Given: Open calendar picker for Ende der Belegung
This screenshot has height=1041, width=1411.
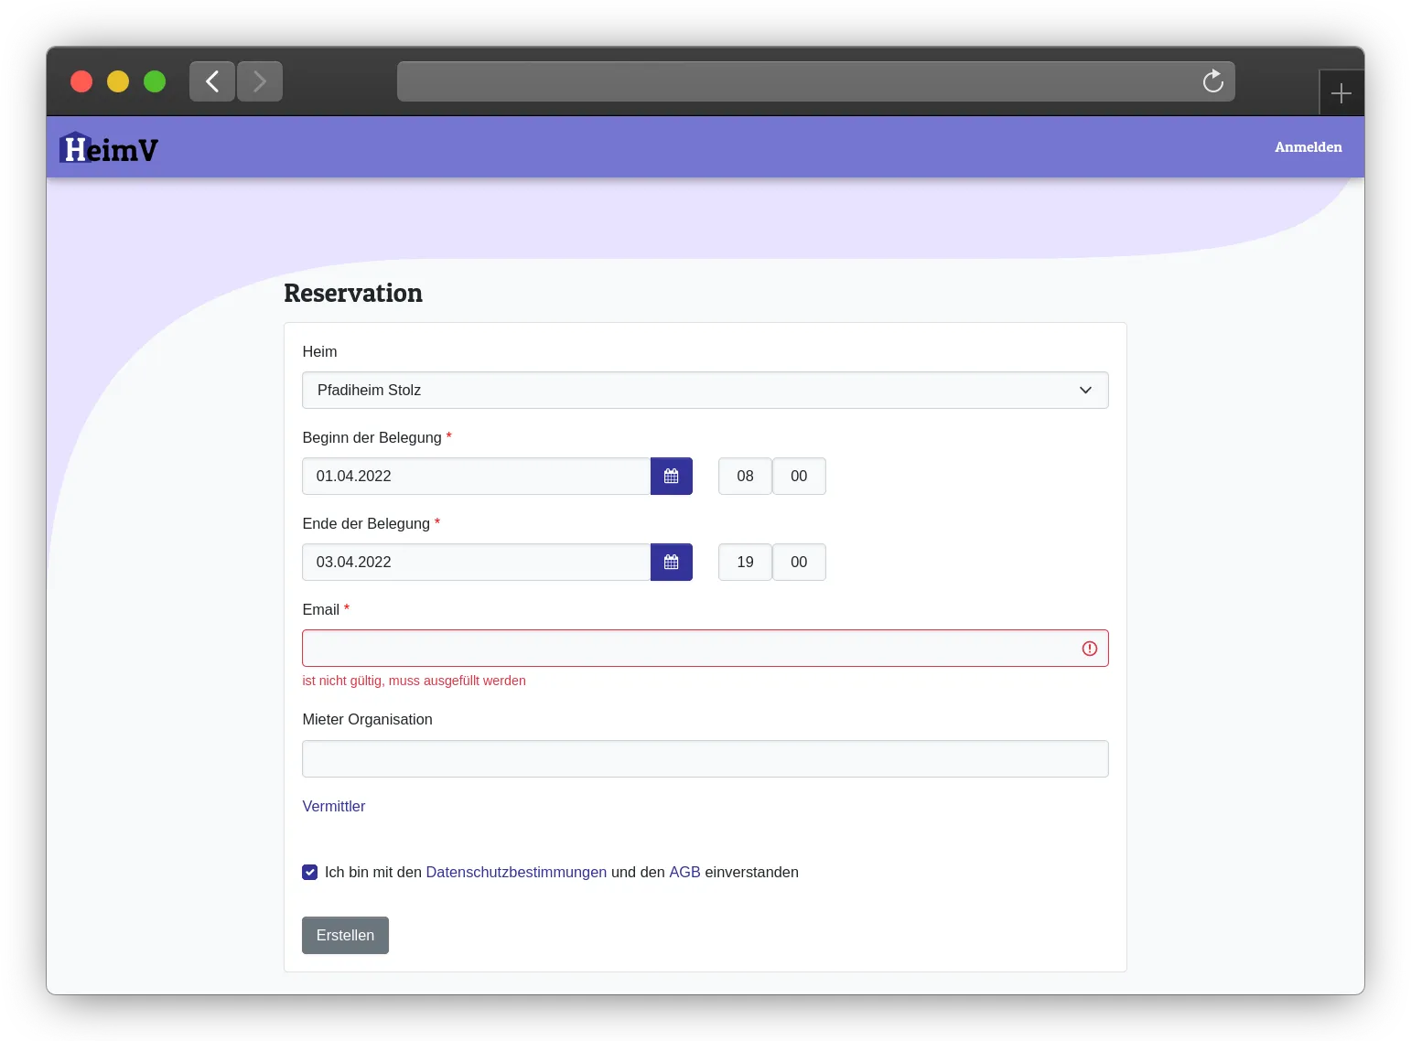Looking at the screenshot, I should [x=671, y=563].
